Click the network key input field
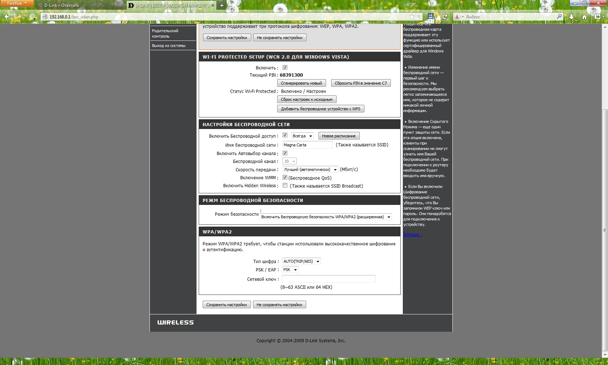 click(x=329, y=279)
